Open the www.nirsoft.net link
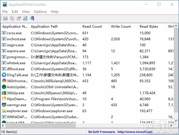Viewport: 179px width, 135px height. tap(135, 132)
